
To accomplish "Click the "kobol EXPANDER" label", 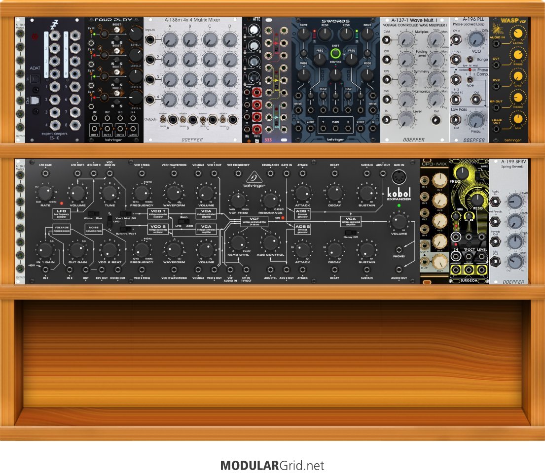I will click(399, 194).
